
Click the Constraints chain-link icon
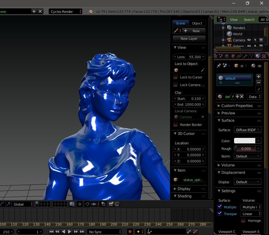239,56
